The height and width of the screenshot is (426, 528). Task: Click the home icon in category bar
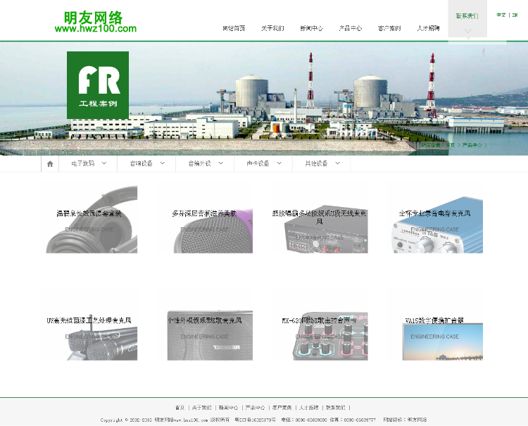pyautogui.click(x=50, y=163)
